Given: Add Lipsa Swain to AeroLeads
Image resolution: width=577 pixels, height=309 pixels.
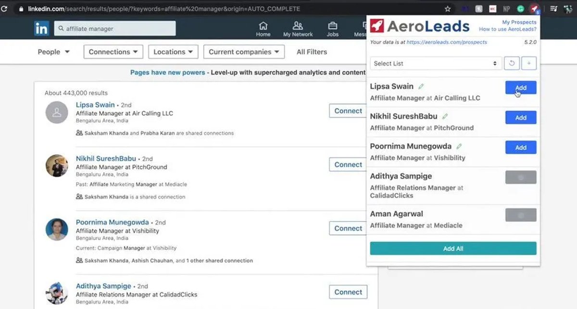Looking at the screenshot, I should [521, 87].
